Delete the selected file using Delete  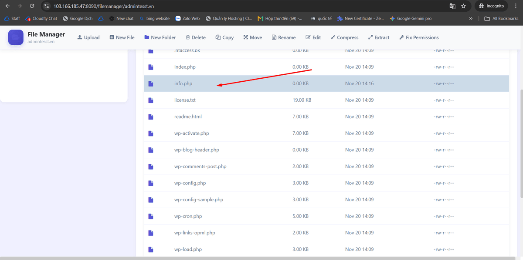click(195, 37)
